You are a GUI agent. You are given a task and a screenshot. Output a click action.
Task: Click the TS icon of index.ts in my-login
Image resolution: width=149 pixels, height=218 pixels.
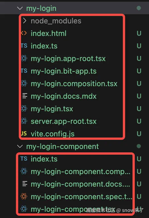pyautogui.click(x=24, y=46)
